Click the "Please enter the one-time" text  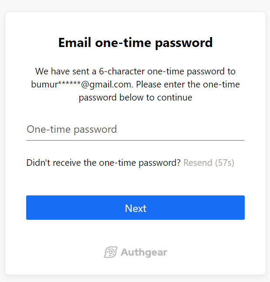pos(188,84)
